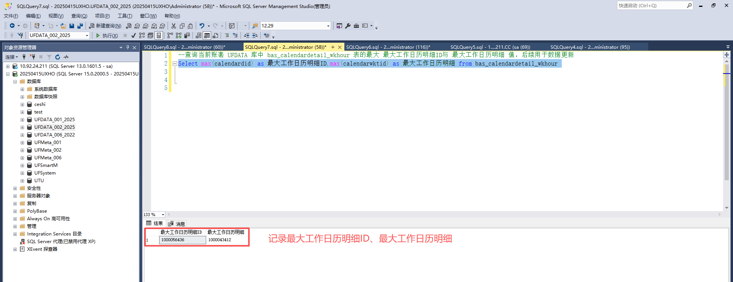733x282 pixels.
Task: Click the 新建查询(N) button
Action: pos(105,26)
